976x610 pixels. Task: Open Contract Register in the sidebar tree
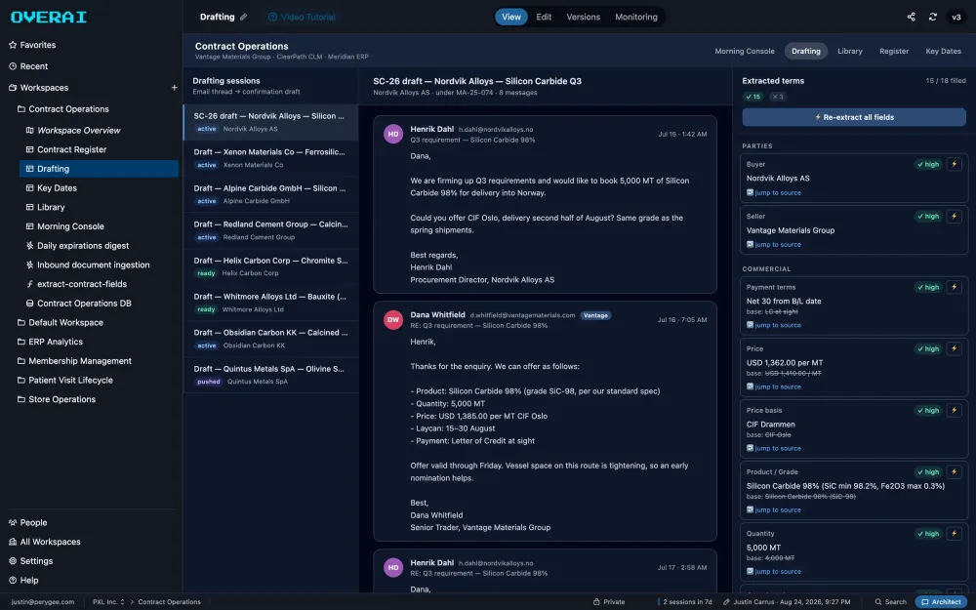tap(66, 149)
